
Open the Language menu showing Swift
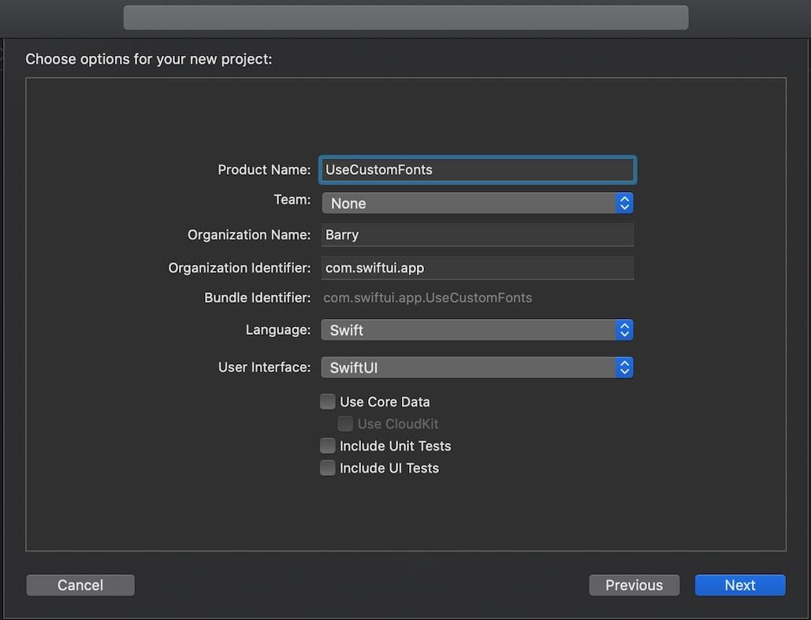[x=469, y=330]
